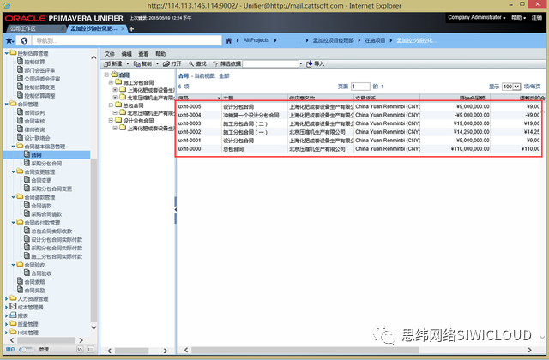Click the 报表 printer icon
549x360 pixels.
click(x=13, y=315)
